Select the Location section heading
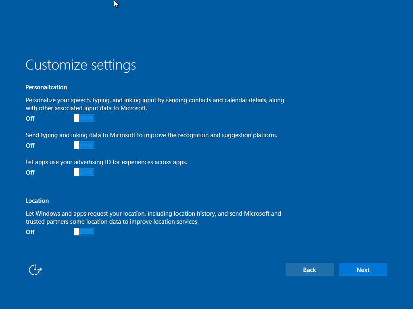Image resolution: width=413 pixels, height=309 pixels. (37, 201)
